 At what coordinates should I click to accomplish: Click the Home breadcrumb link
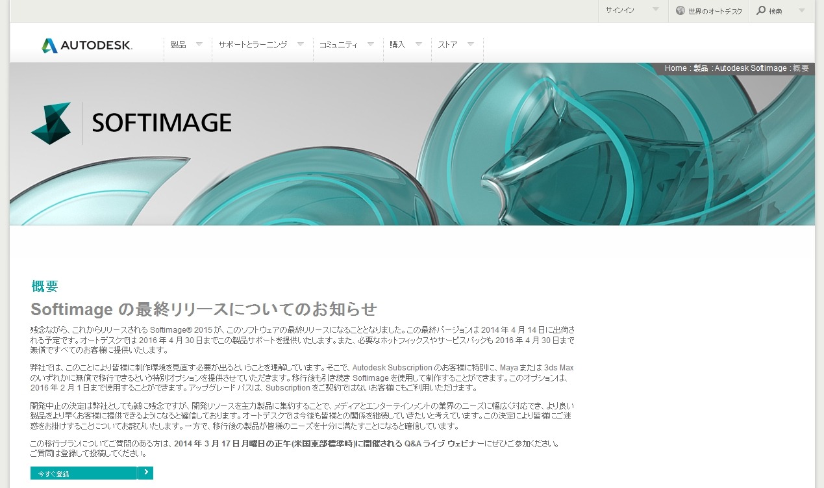(675, 68)
